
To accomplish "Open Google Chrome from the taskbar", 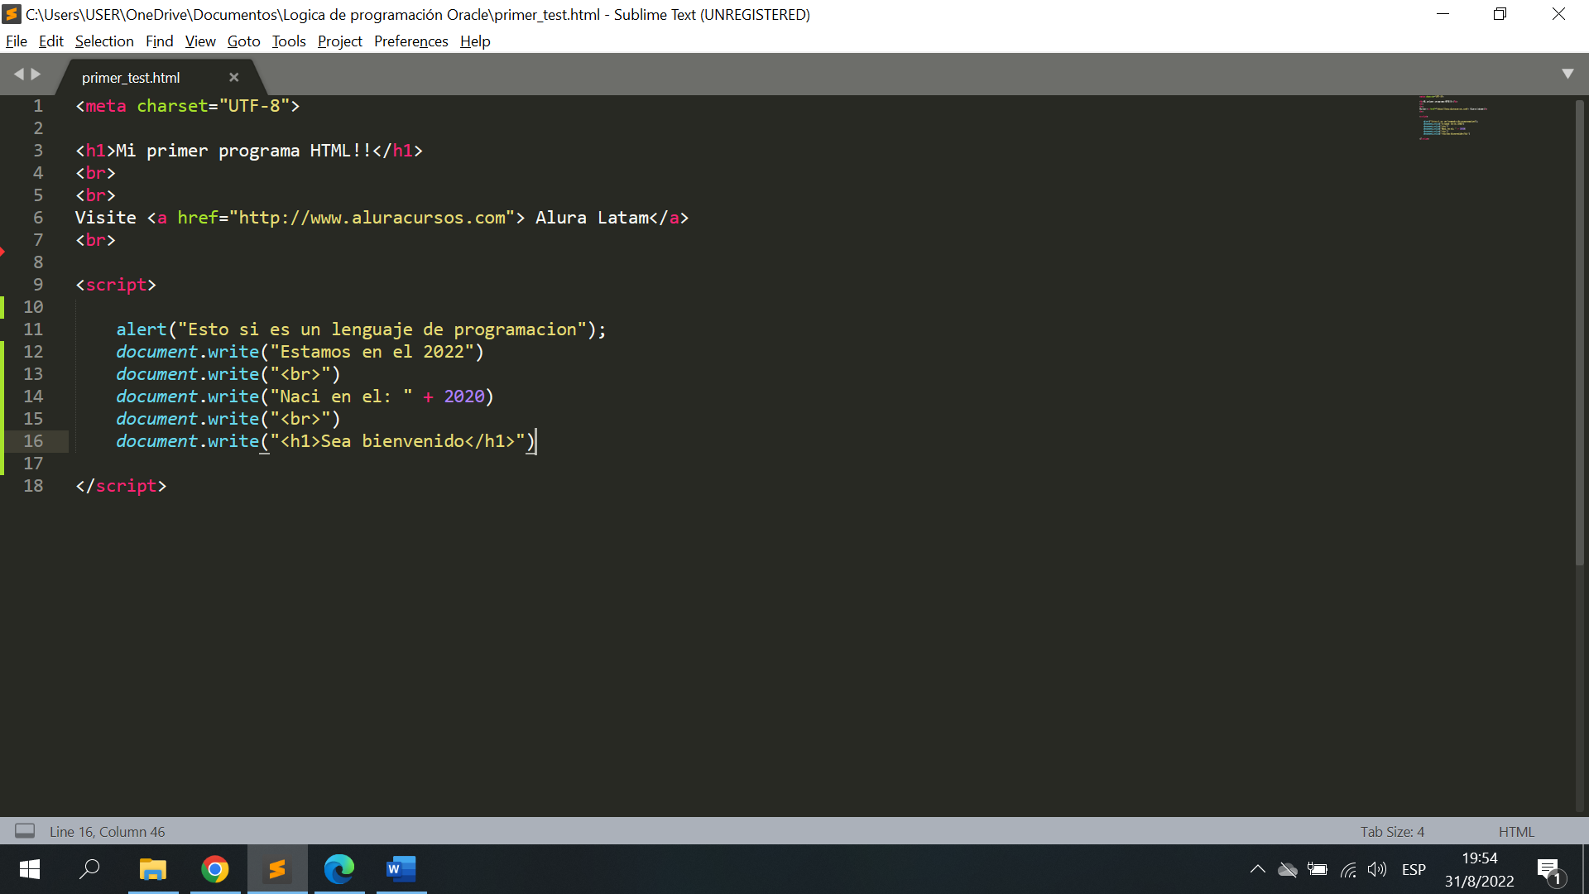I will [215, 869].
